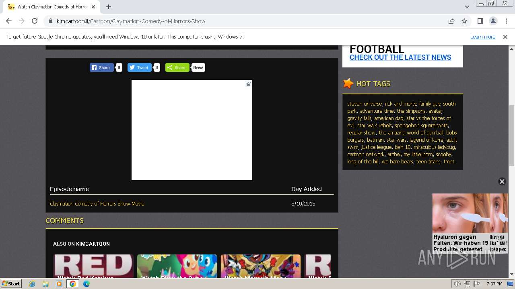This screenshot has width=515, height=289.
Task: Click the hot tags star icon
Action: 348,83
